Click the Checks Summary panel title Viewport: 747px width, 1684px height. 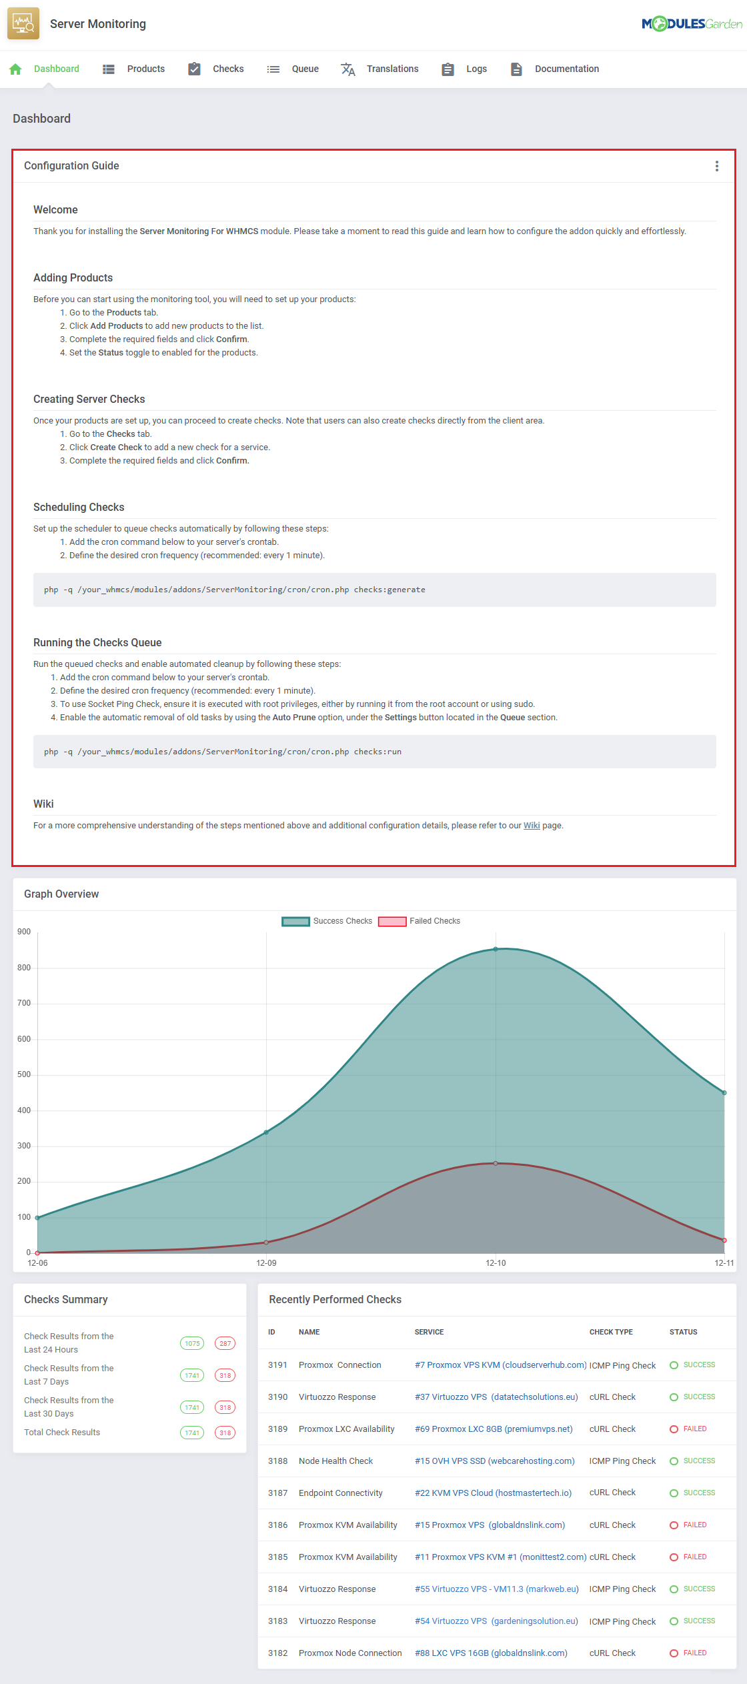pos(66,1299)
